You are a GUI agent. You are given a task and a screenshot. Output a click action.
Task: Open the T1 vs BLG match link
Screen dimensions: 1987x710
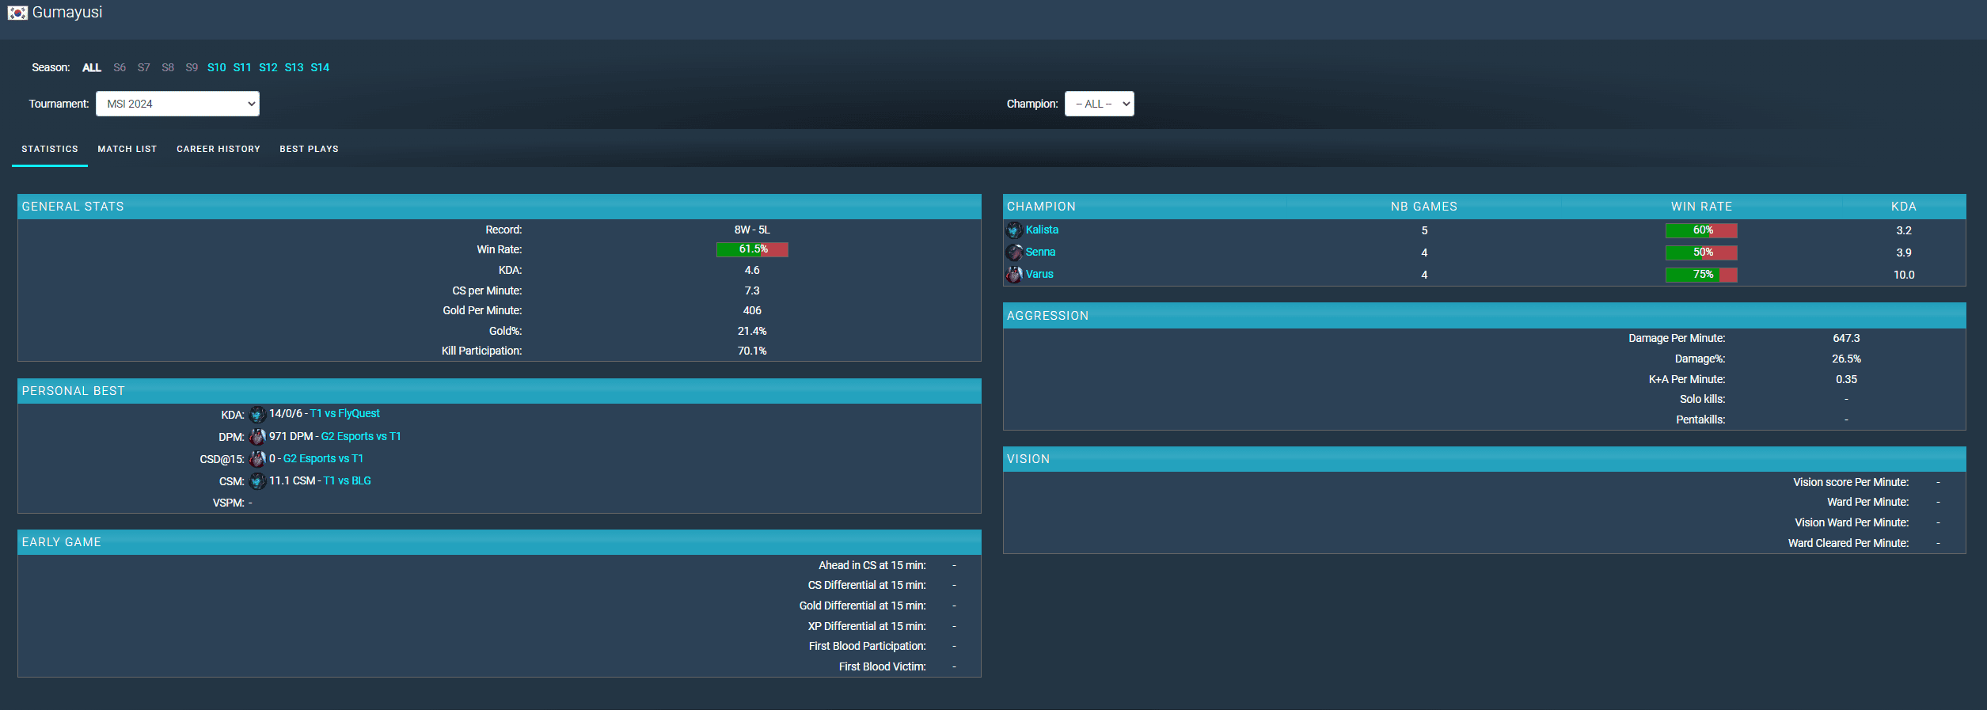point(347,480)
